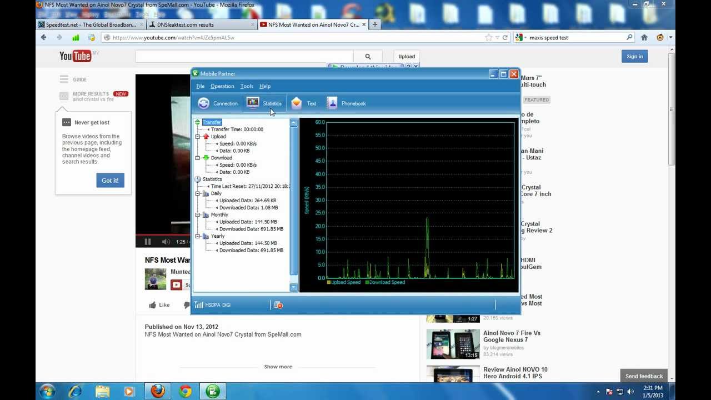Viewport: 711px width, 400px height.
Task: Switch to DNSleaktest.com results tab
Action: [x=202, y=24]
